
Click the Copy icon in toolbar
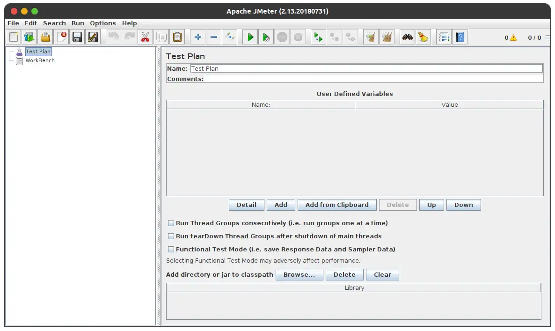pyautogui.click(x=161, y=37)
